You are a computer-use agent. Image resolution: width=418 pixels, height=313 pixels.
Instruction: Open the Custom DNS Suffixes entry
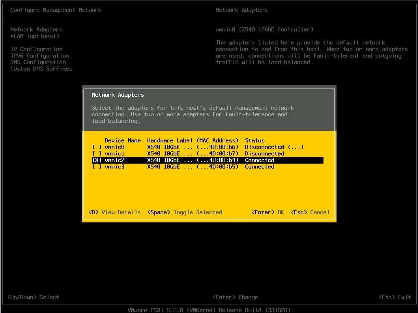[41, 69]
